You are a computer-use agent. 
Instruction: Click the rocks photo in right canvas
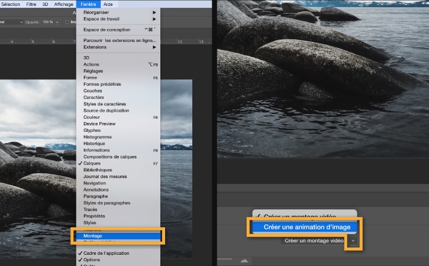click(323, 79)
